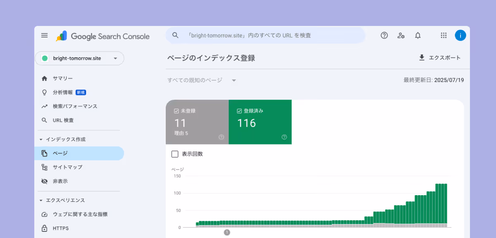The width and height of the screenshot is (496, 238).
Task: Open the bright-tomorrow.site property dropdown
Action: coord(79,58)
